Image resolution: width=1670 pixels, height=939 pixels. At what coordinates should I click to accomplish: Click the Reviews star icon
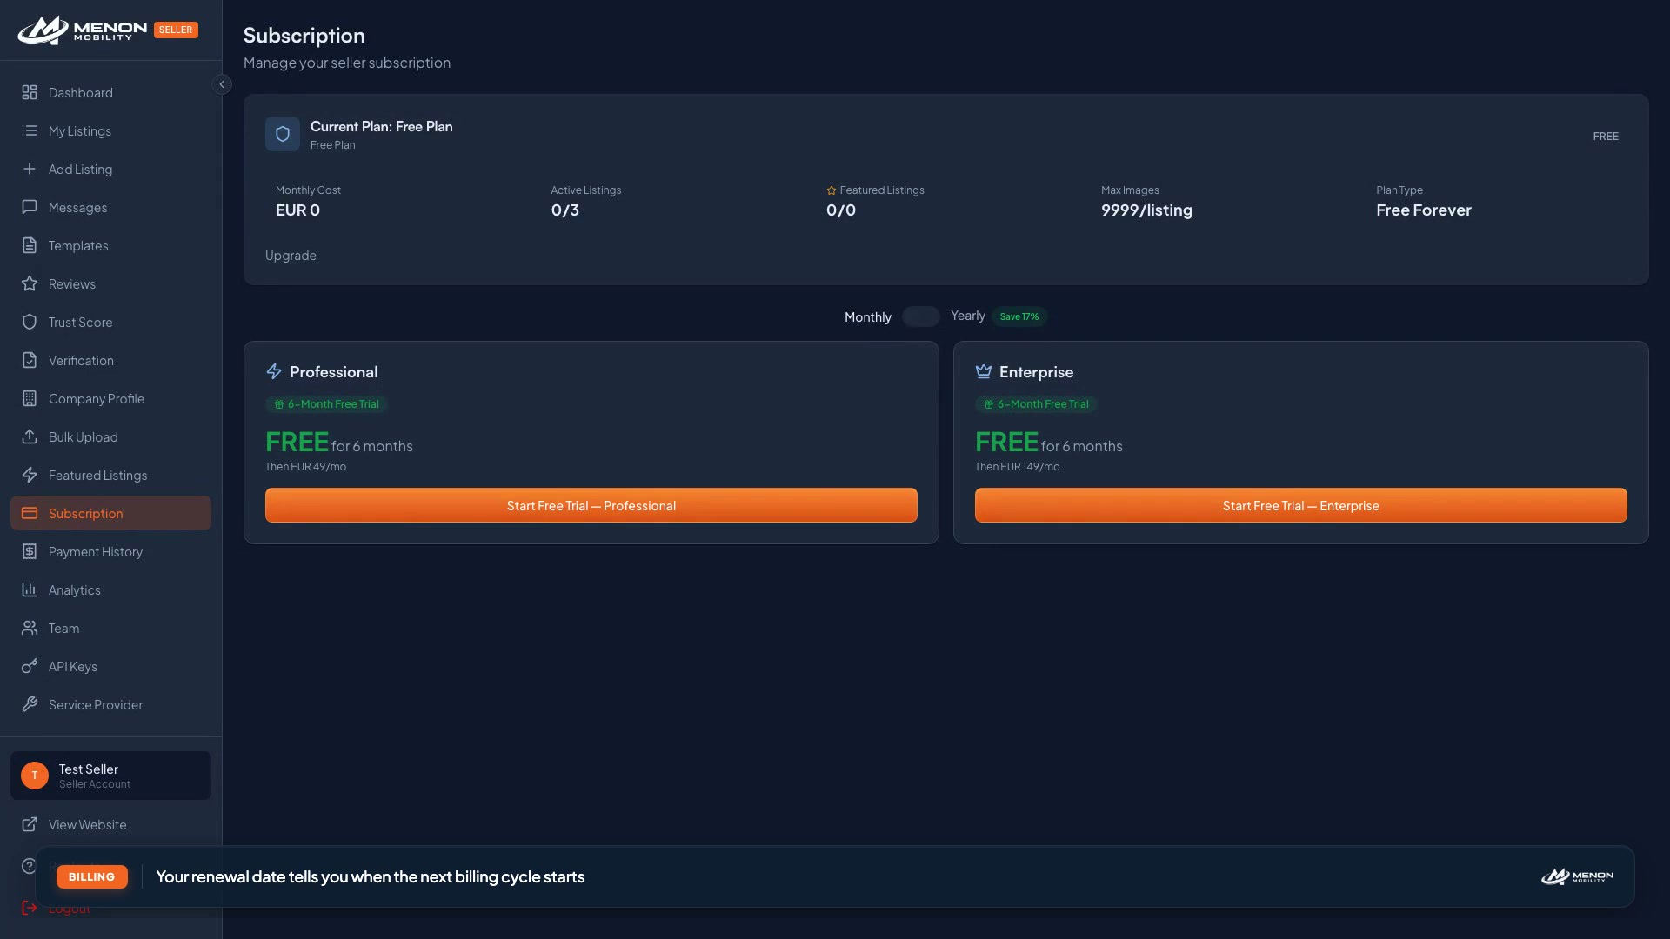[30, 283]
